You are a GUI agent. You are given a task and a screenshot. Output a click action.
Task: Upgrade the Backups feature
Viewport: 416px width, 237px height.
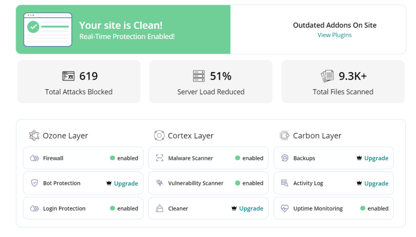(376, 158)
